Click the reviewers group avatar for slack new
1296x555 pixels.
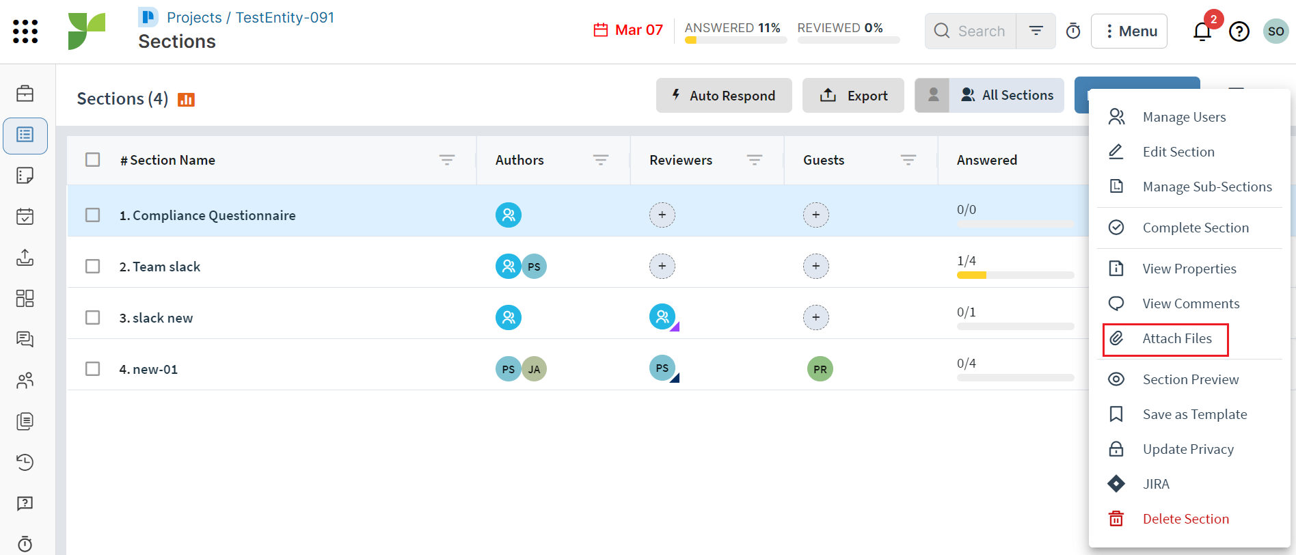(x=662, y=317)
